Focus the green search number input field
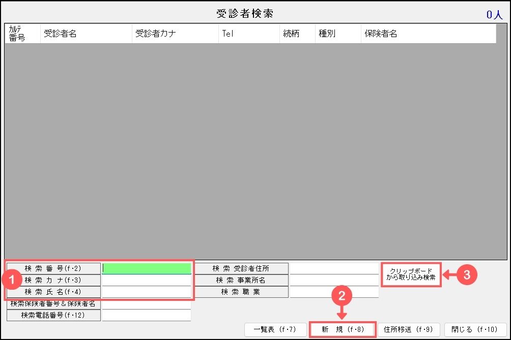This screenshot has width=511, height=340. click(147, 268)
